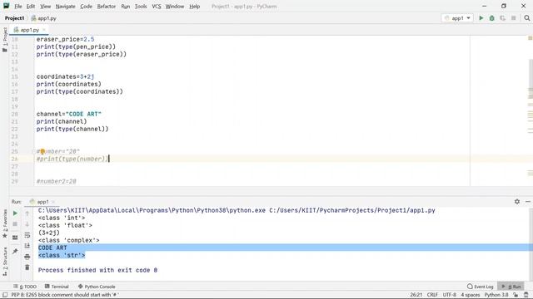
Task: Toggle the 1: Project tool window
Action: (x=5, y=40)
